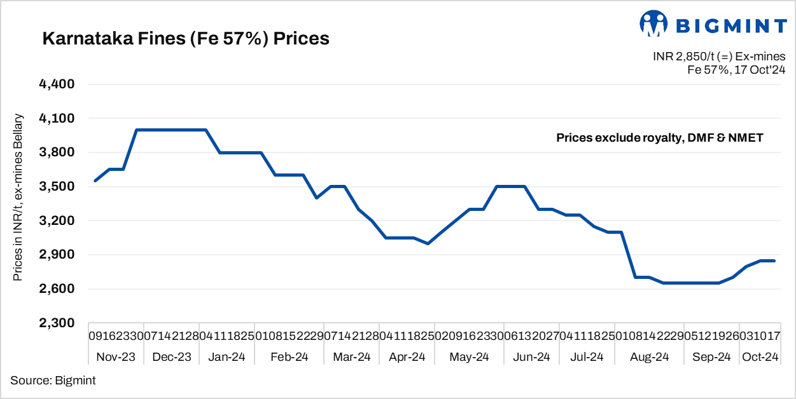Click the line's 4,000 peak plateau in December
The image size is (796, 399).
click(172, 130)
